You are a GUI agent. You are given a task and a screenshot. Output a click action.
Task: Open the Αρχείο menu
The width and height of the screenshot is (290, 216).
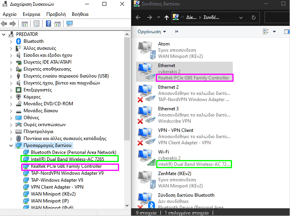[x=10, y=14]
